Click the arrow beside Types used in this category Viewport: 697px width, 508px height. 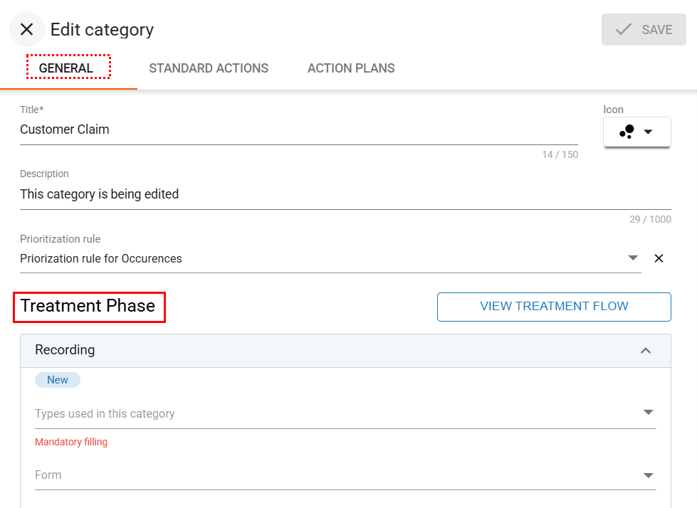(x=648, y=413)
